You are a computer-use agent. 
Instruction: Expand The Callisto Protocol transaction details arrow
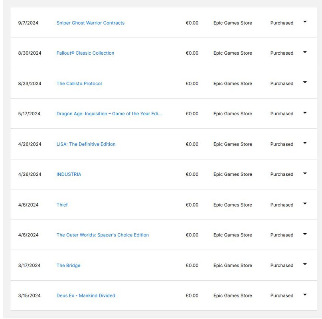[305, 82]
